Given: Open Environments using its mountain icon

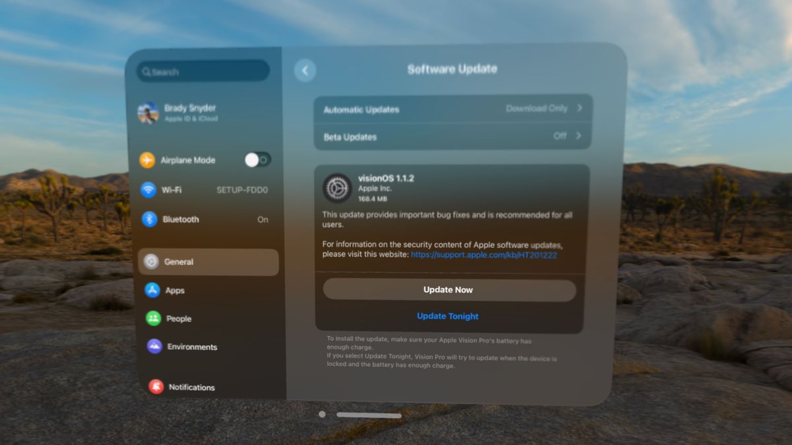Looking at the screenshot, I should click(x=152, y=347).
